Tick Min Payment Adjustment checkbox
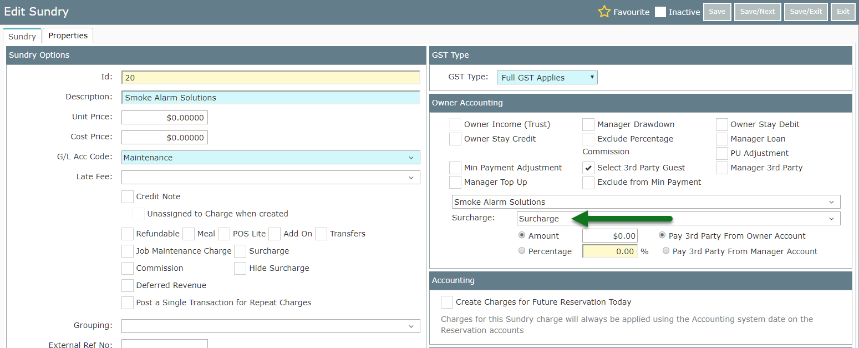The height and width of the screenshot is (348, 859). point(455,168)
